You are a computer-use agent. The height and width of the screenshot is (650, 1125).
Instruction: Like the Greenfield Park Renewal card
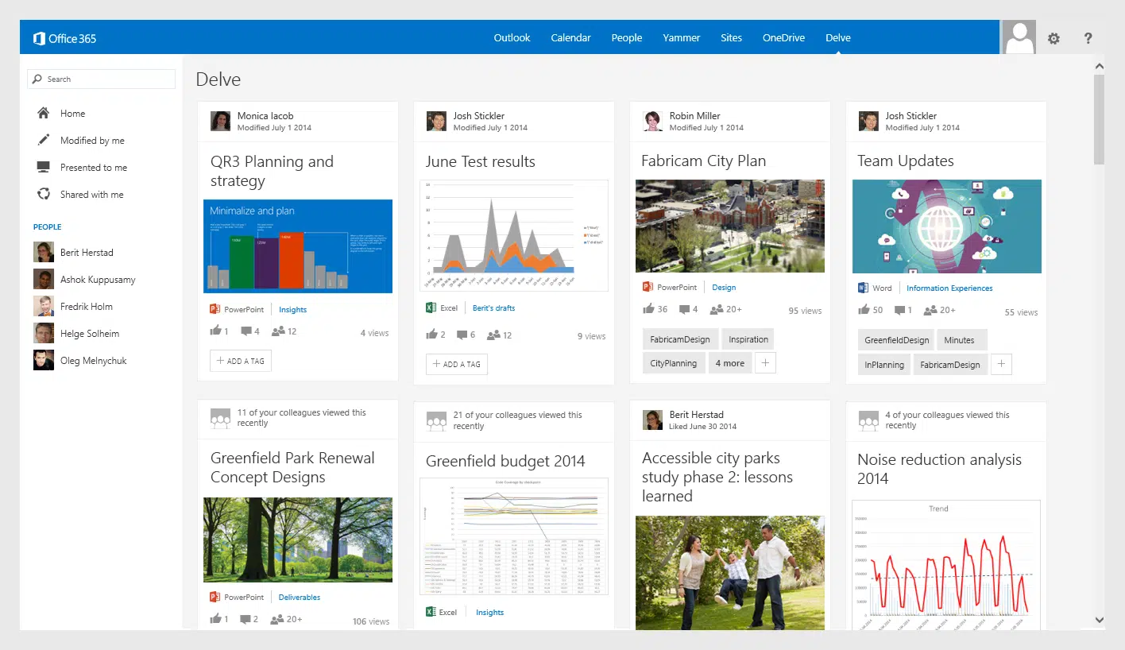tap(215, 619)
